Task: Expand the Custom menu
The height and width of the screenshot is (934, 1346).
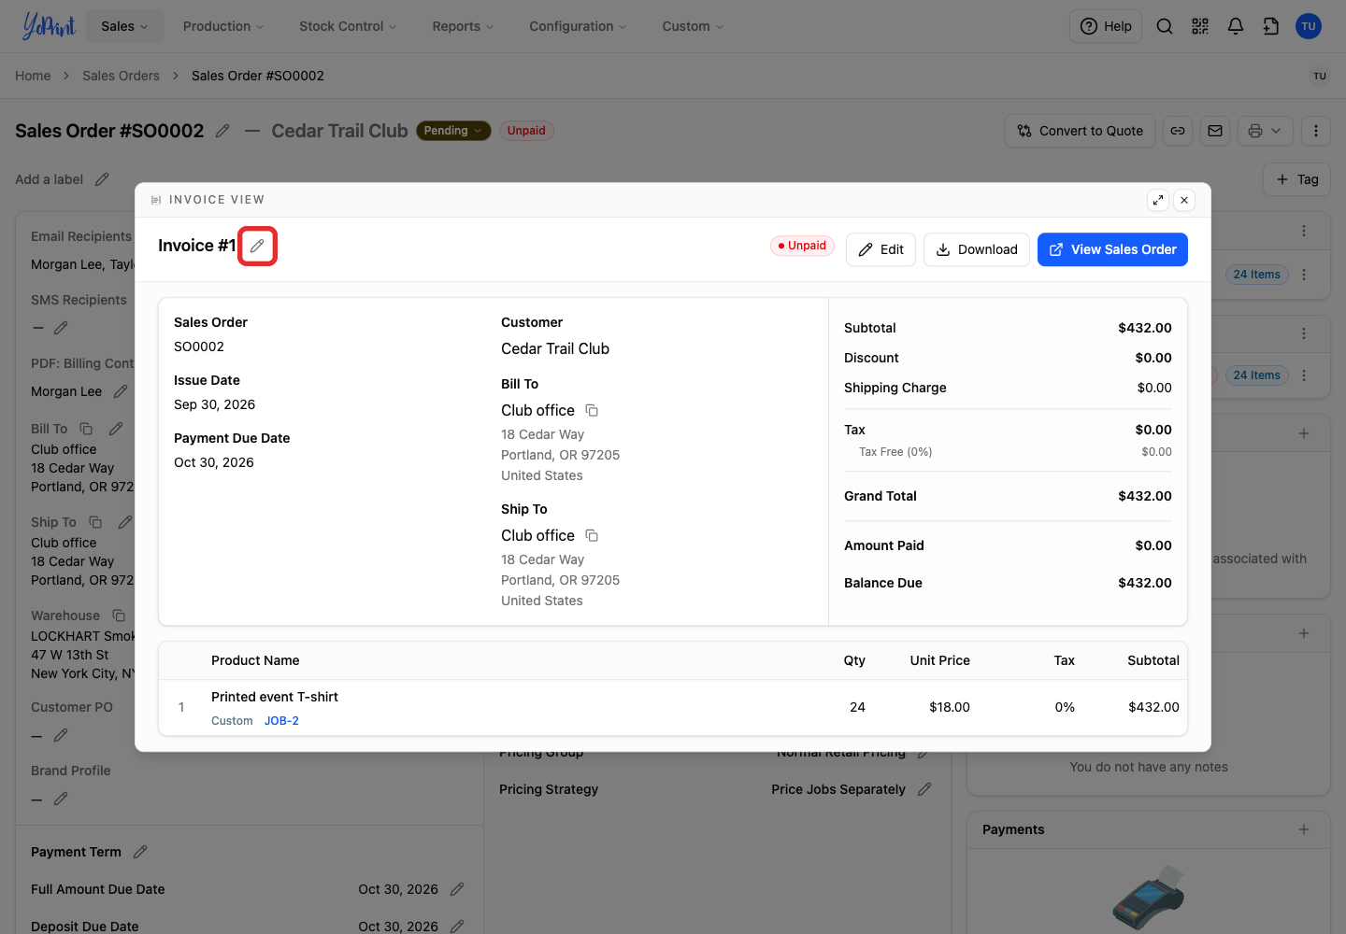Action: point(693,26)
